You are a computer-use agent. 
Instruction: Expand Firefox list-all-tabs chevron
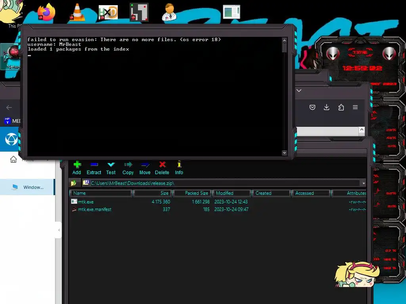coord(299,91)
